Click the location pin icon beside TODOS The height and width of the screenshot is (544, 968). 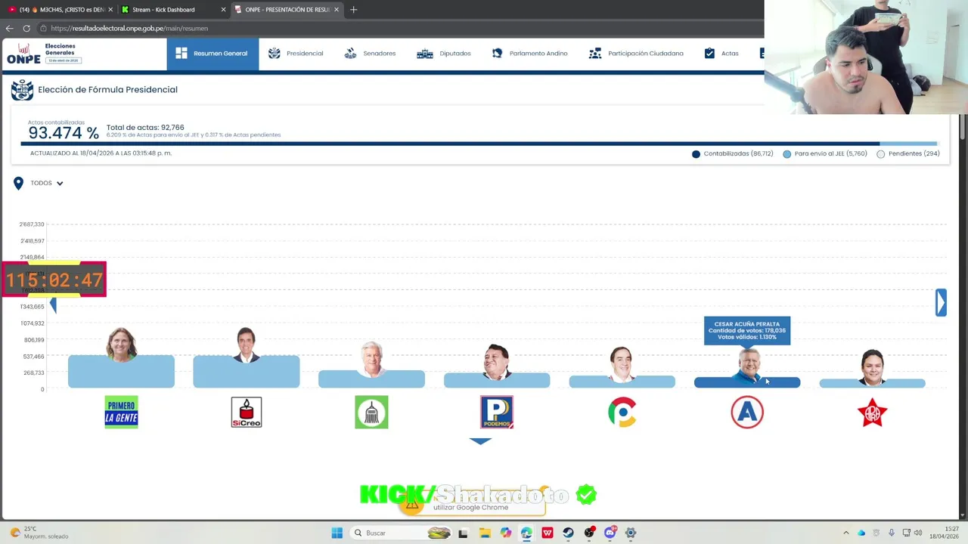tap(18, 183)
